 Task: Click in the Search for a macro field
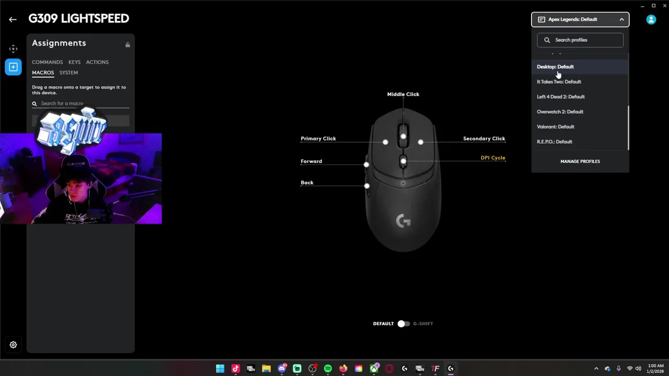pyautogui.click(x=80, y=103)
